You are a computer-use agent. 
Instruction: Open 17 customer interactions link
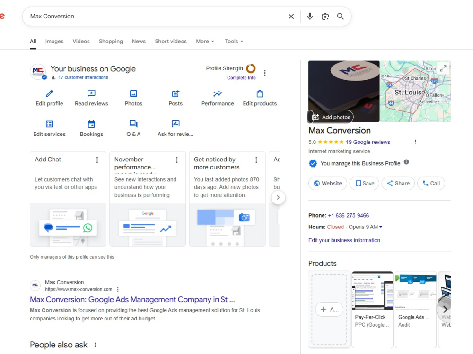[83, 77]
